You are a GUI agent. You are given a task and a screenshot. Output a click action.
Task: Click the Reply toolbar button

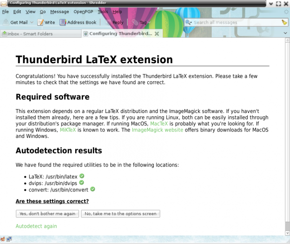tap(114, 22)
